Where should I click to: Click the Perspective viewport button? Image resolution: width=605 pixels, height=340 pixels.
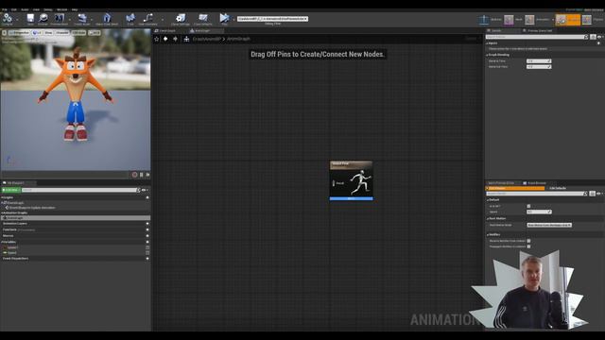point(19,33)
